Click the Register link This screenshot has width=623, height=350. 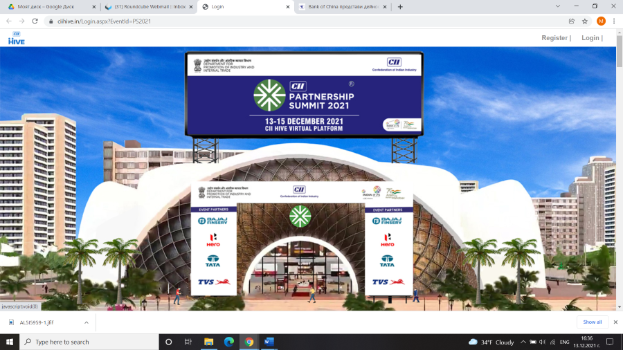(554, 38)
